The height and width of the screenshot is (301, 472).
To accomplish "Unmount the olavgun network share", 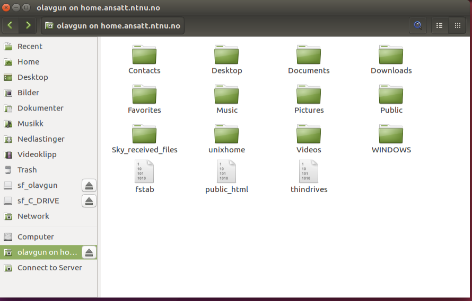I will coord(89,252).
